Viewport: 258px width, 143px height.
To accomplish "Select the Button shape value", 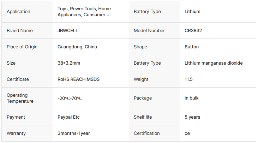I will point(192,47).
